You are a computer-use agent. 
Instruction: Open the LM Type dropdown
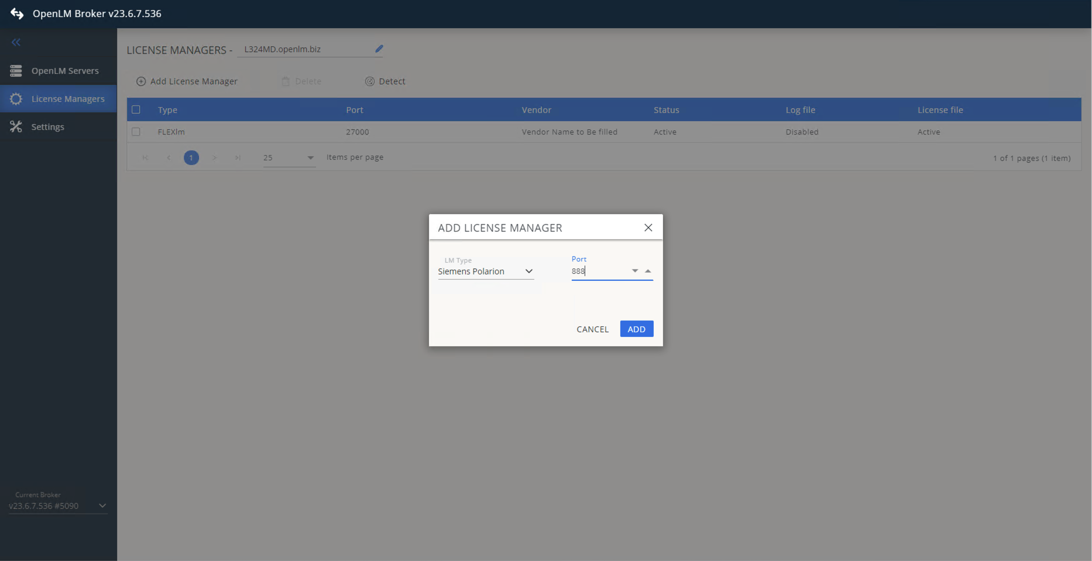(x=528, y=271)
